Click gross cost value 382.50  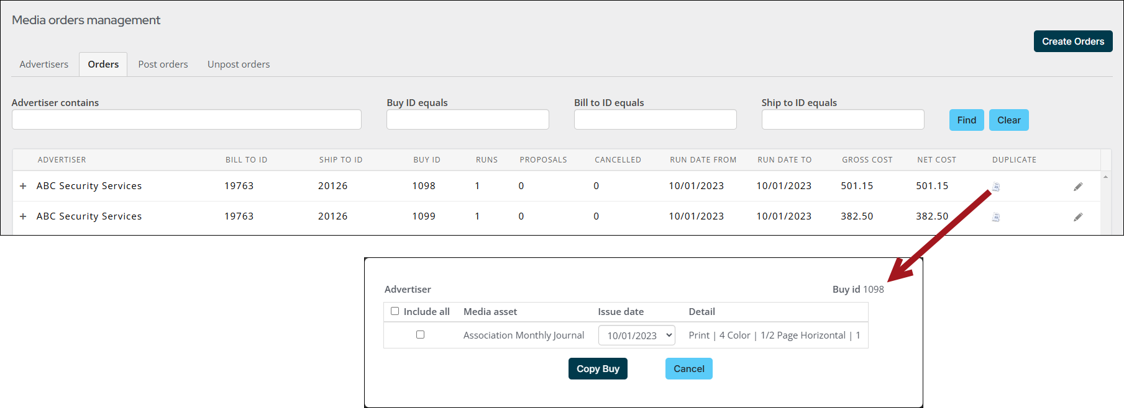[857, 216]
